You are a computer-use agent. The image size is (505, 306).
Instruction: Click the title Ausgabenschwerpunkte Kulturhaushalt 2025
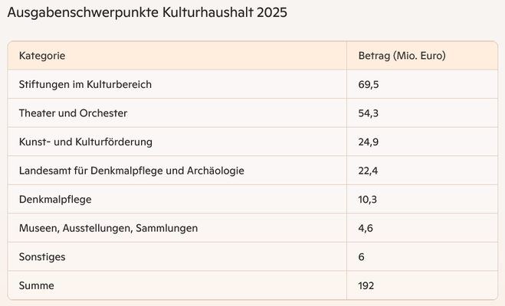click(x=147, y=13)
